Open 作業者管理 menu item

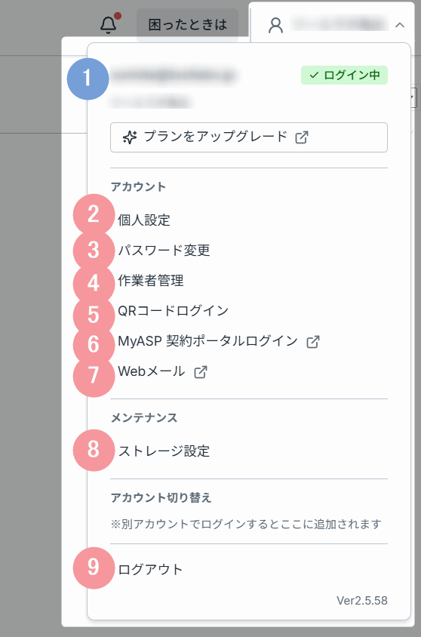151,280
